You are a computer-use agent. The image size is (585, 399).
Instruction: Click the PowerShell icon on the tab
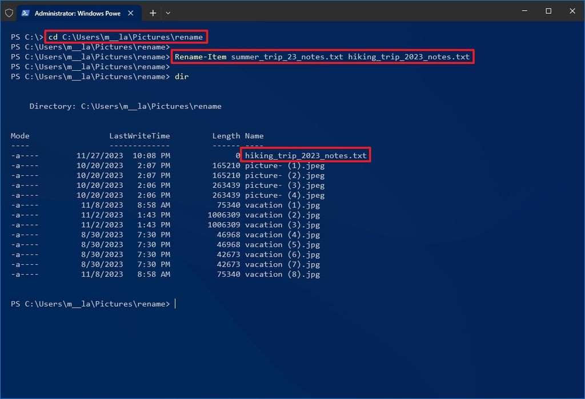(x=25, y=13)
